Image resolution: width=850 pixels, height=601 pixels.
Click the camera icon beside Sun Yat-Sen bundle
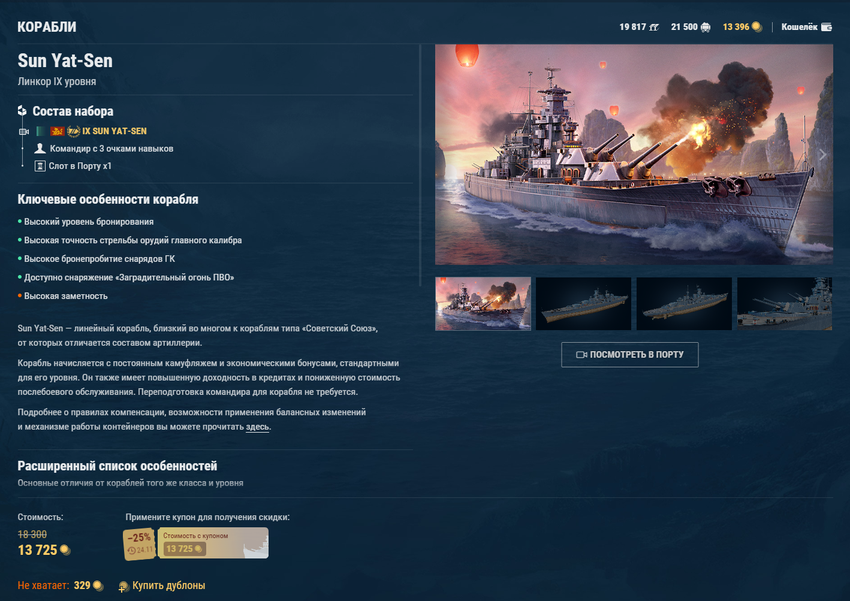click(x=24, y=131)
